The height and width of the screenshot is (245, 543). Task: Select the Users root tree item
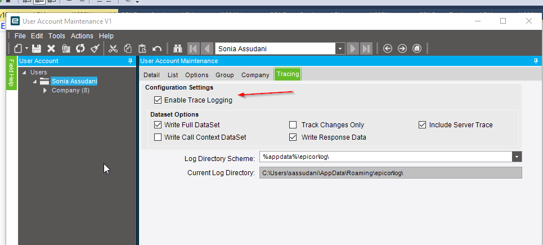point(38,73)
